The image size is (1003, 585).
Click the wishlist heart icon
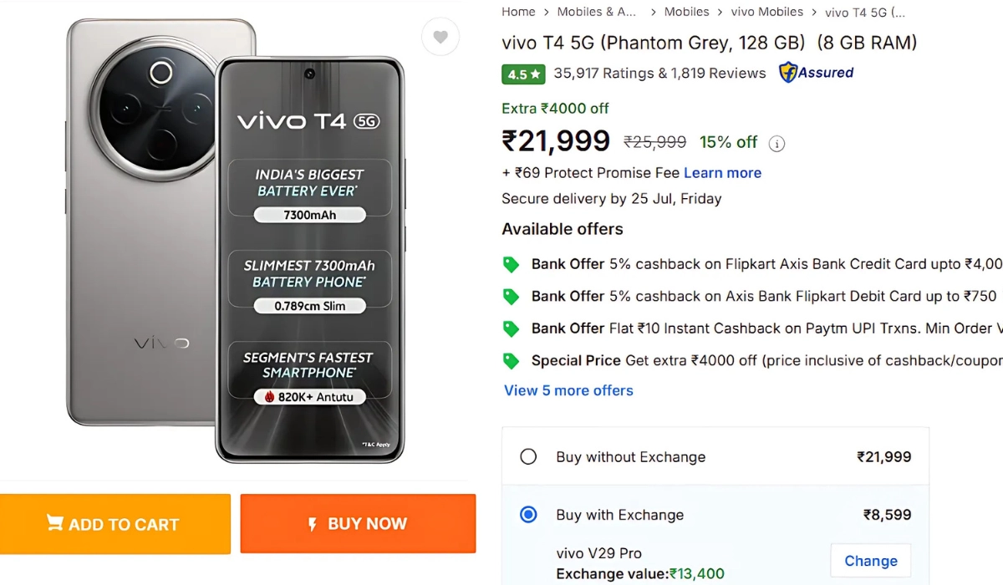pyautogui.click(x=440, y=37)
